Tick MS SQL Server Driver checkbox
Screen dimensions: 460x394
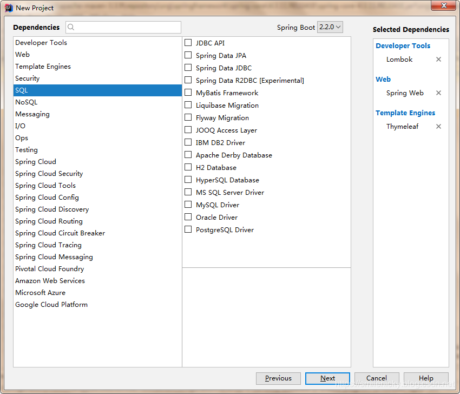coord(188,192)
